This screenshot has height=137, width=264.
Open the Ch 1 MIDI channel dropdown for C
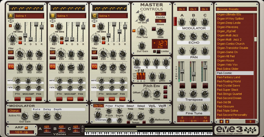[x=205, y=9]
